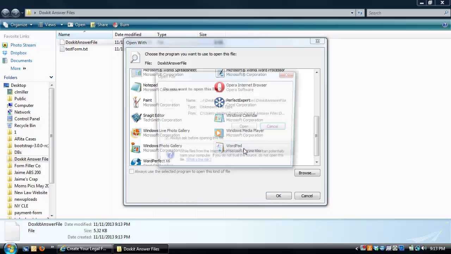Open the Dropbox tray icon

point(376,249)
